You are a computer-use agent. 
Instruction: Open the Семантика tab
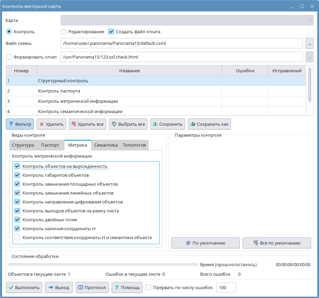[x=106, y=145]
